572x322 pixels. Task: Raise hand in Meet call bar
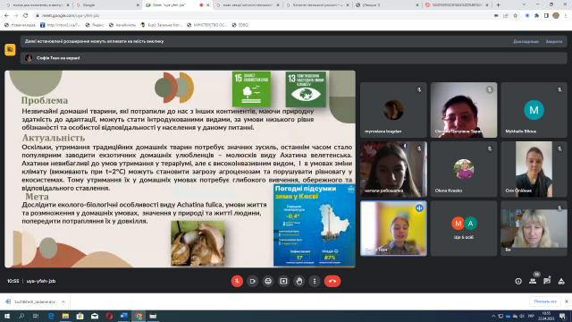click(x=299, y=281)
